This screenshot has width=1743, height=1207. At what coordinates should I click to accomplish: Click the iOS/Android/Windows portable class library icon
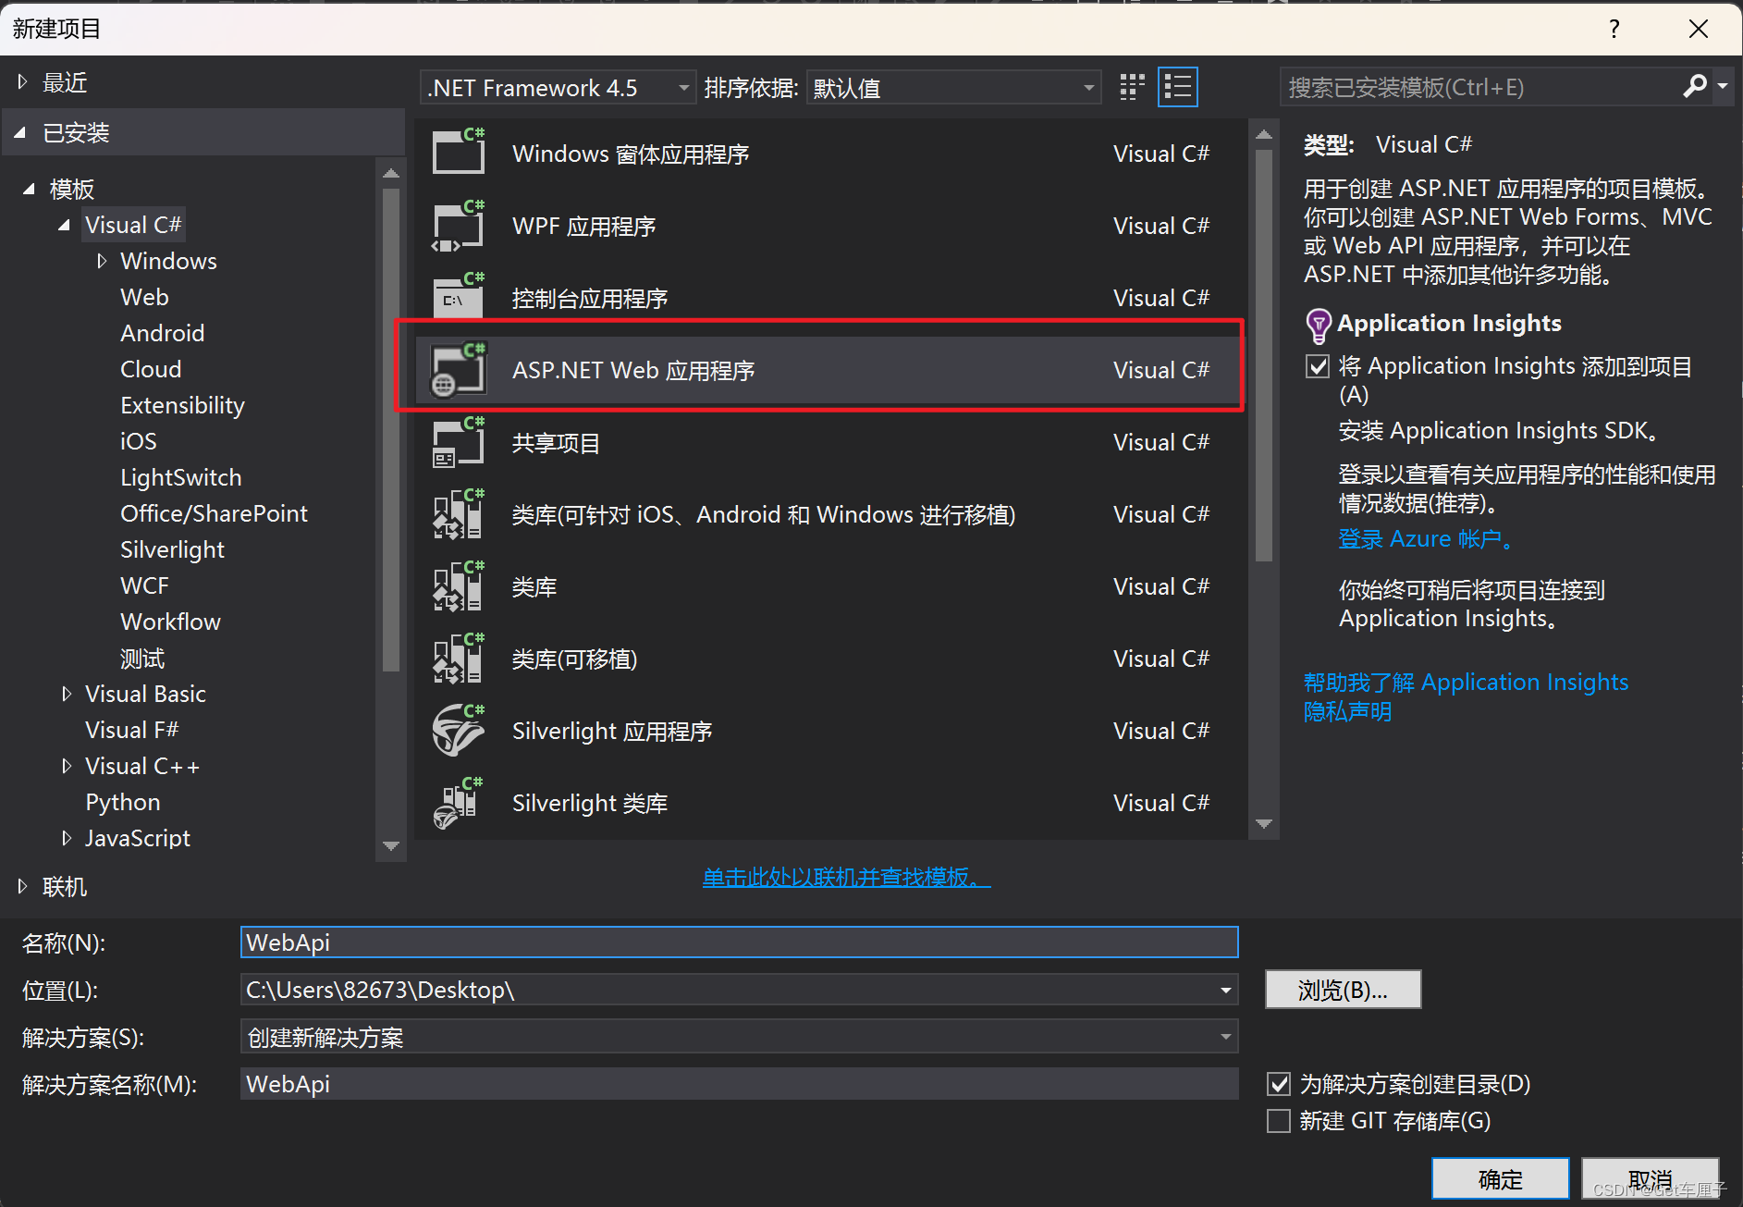pyautogui.click(x=459, y=514)
